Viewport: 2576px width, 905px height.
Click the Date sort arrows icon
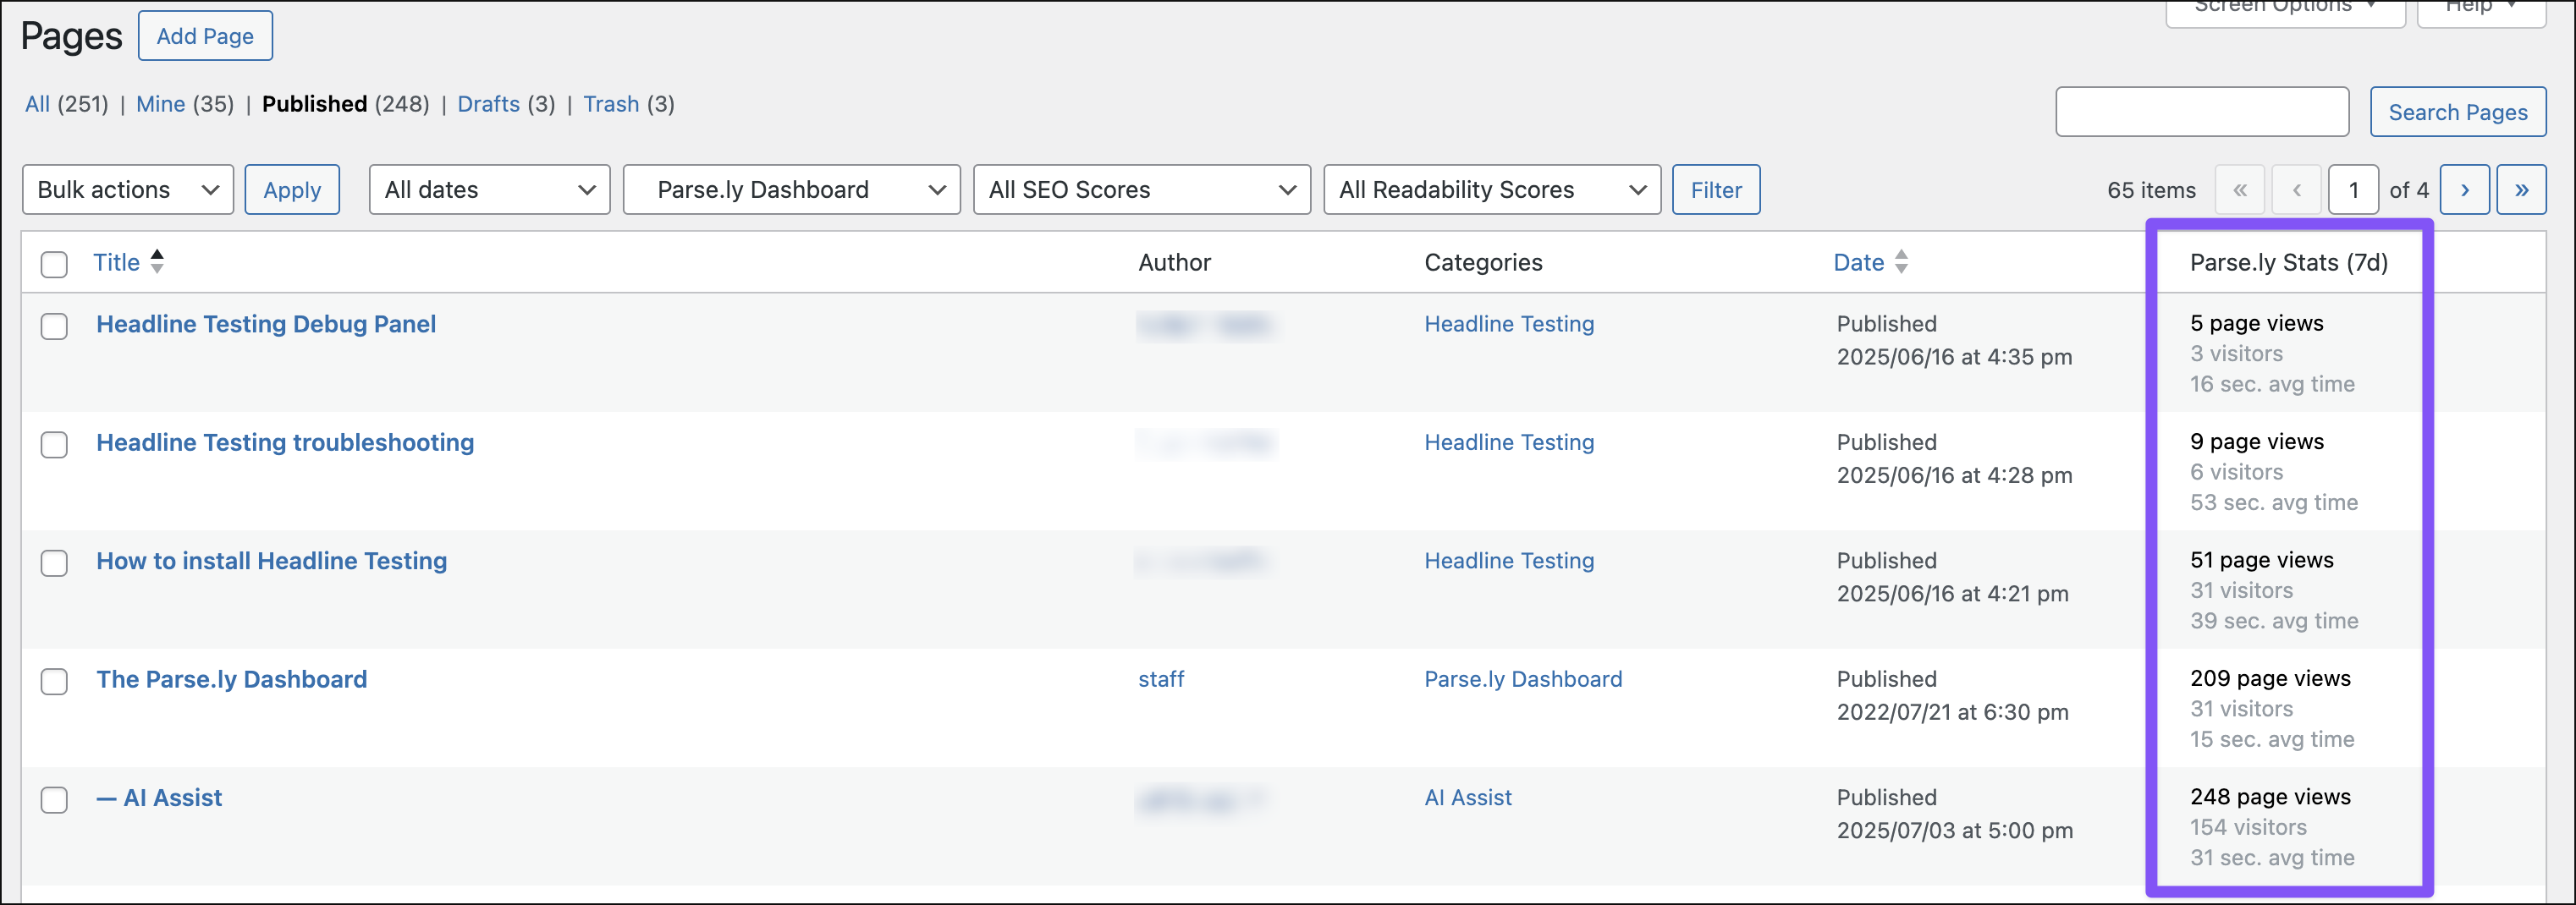1902,262
